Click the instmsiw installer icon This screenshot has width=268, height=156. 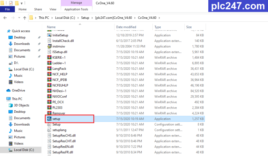(x=49, y=46)
